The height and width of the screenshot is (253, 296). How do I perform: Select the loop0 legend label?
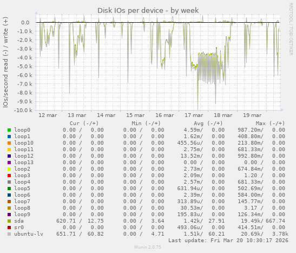22,130
